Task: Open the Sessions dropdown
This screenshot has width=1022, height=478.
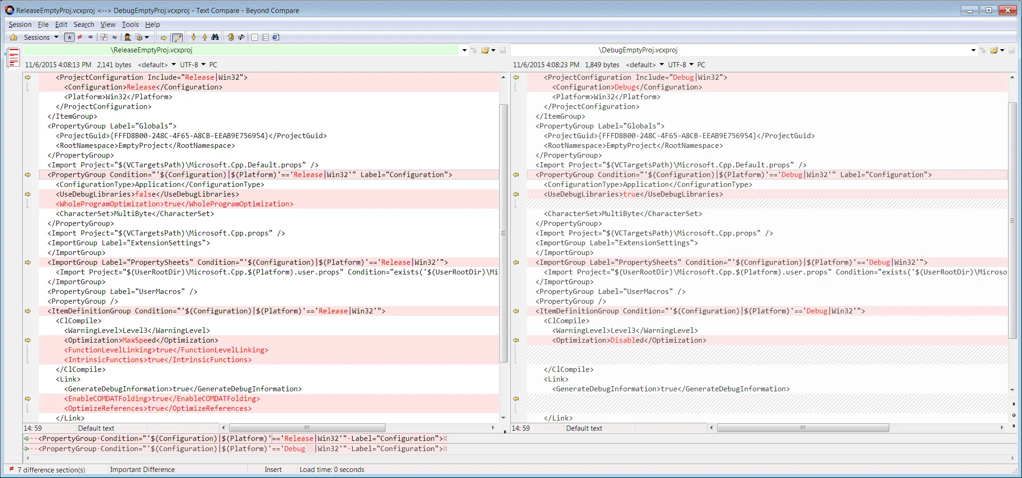Action: tap(41, 37)
